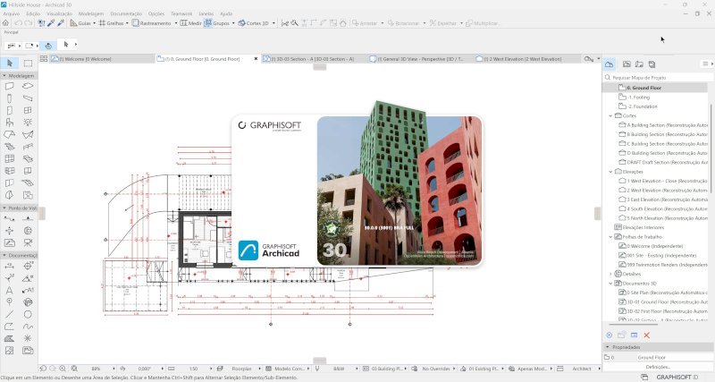Click the Pick Up Parameters eyedropper icon
The height and width of the screenshot is (382, 715).
[x=51, y=23]
